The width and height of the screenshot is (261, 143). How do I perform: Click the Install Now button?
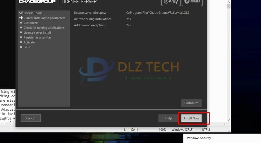(x=191, y=118)
